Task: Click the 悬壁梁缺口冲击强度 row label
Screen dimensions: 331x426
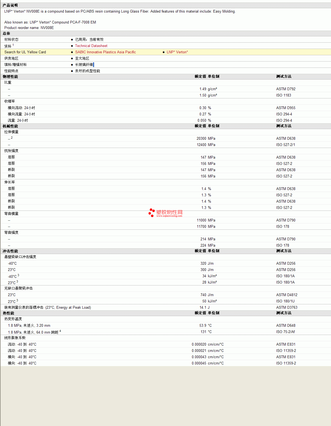Action: 20,257
